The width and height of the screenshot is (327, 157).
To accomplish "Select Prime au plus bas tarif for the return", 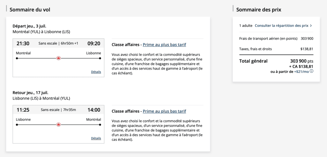I will click(164, 111).
